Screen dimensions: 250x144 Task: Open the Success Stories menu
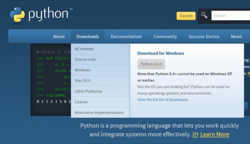(204, 36)
